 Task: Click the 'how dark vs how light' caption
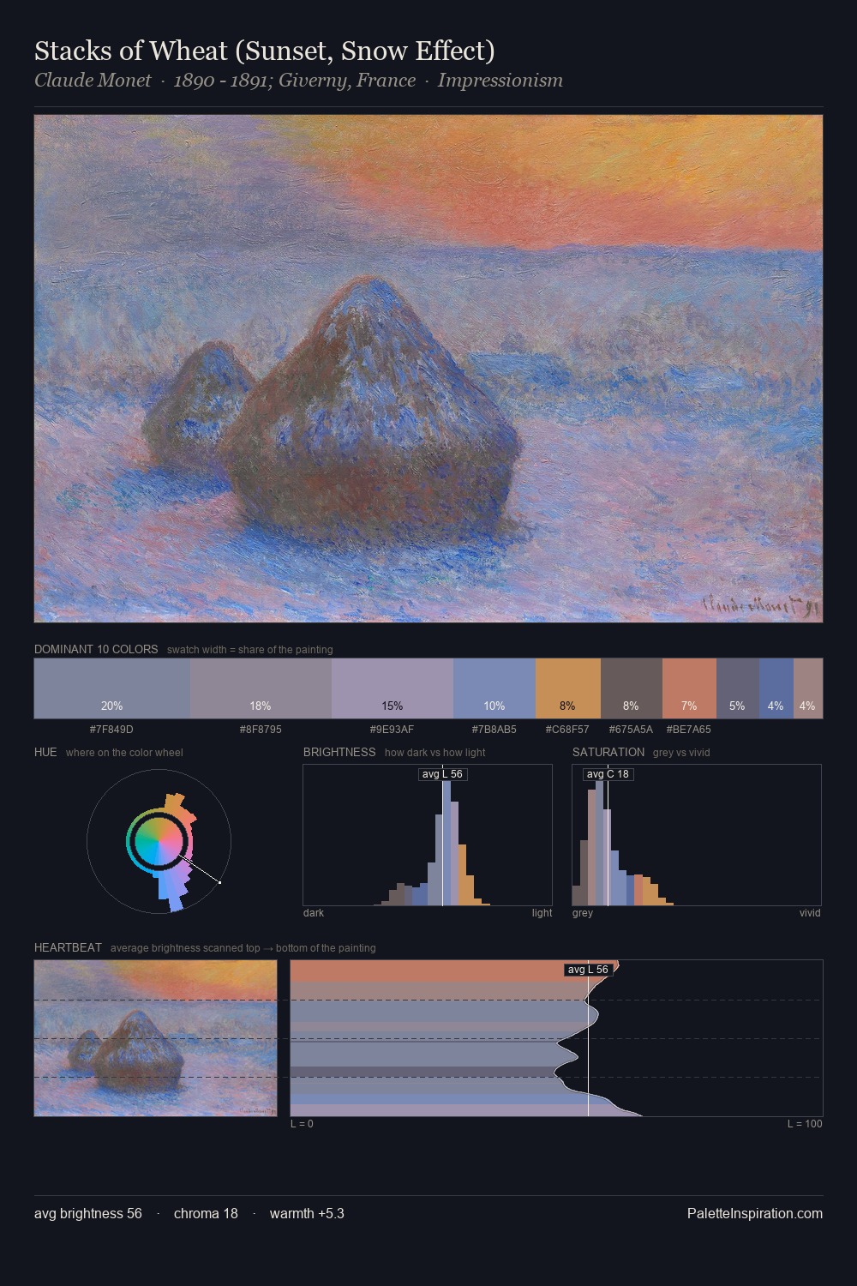coord(435,753)
